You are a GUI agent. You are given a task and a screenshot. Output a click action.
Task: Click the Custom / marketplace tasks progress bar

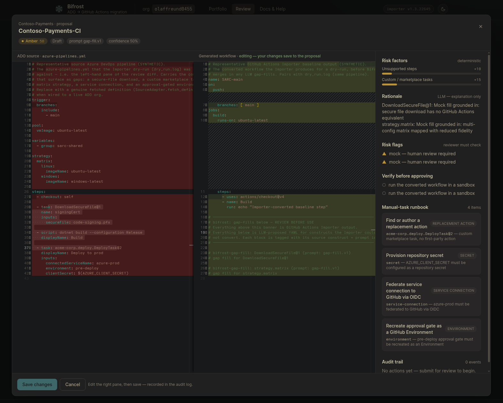click(x=431, y=84)
